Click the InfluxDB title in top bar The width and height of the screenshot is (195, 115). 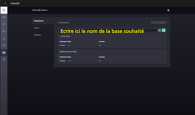click(x=15, y=3)
